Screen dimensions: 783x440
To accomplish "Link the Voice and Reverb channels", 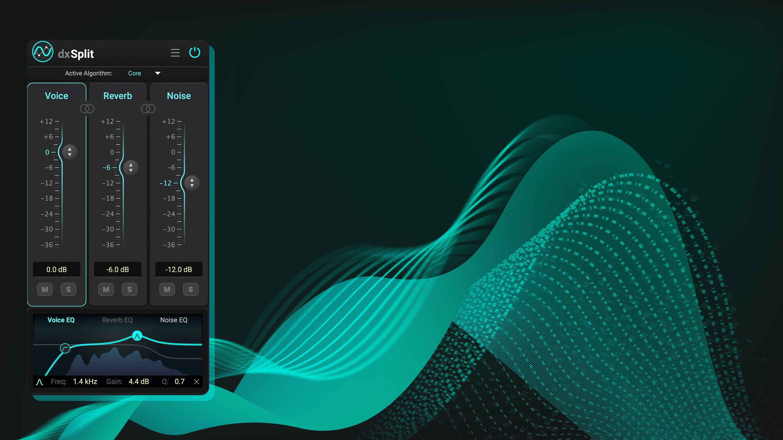I will [87, 108].
